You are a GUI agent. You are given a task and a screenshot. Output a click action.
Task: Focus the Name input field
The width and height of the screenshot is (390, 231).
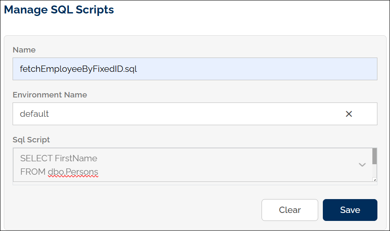point(195,69)
